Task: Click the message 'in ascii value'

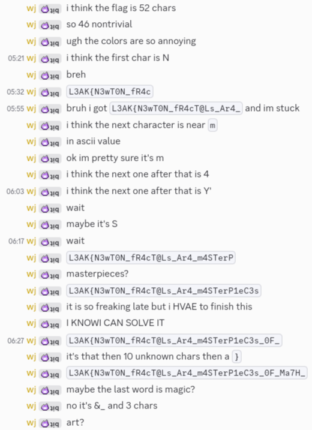Action: tap(93, 142)
